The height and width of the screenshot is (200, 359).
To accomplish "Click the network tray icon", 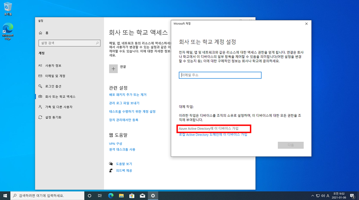I will [x=318, y=196].
